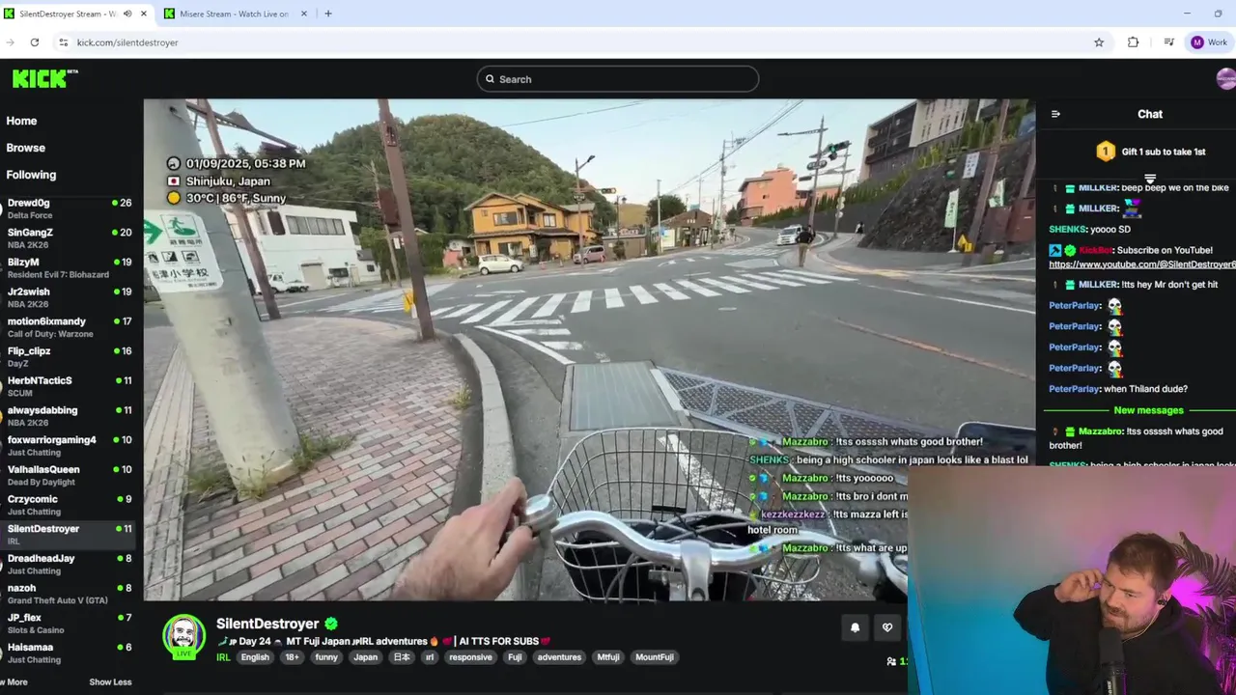Viewport: 1236px width, 695px height.
Task: Open the Work browser profile button
Action: point(1209,42)
